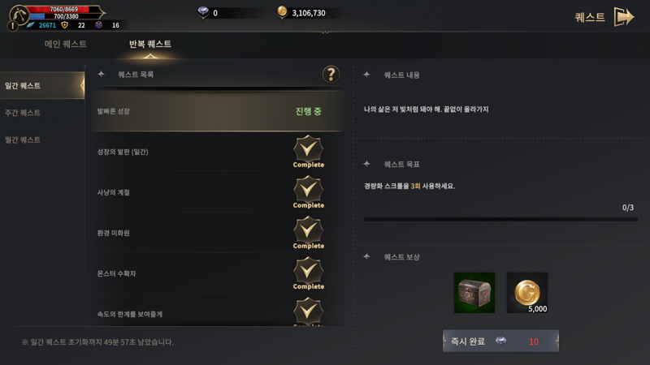
Task: Click the shield stat icon showing 22
Action: click(65, 25)
